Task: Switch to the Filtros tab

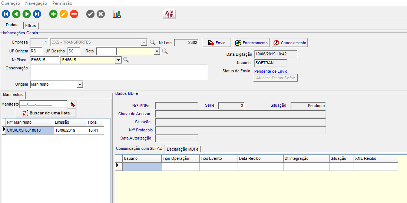Action: tap(31, 26)
